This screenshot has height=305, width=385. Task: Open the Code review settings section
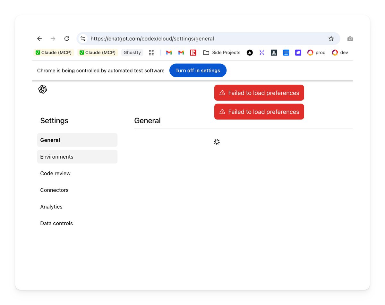77,173
